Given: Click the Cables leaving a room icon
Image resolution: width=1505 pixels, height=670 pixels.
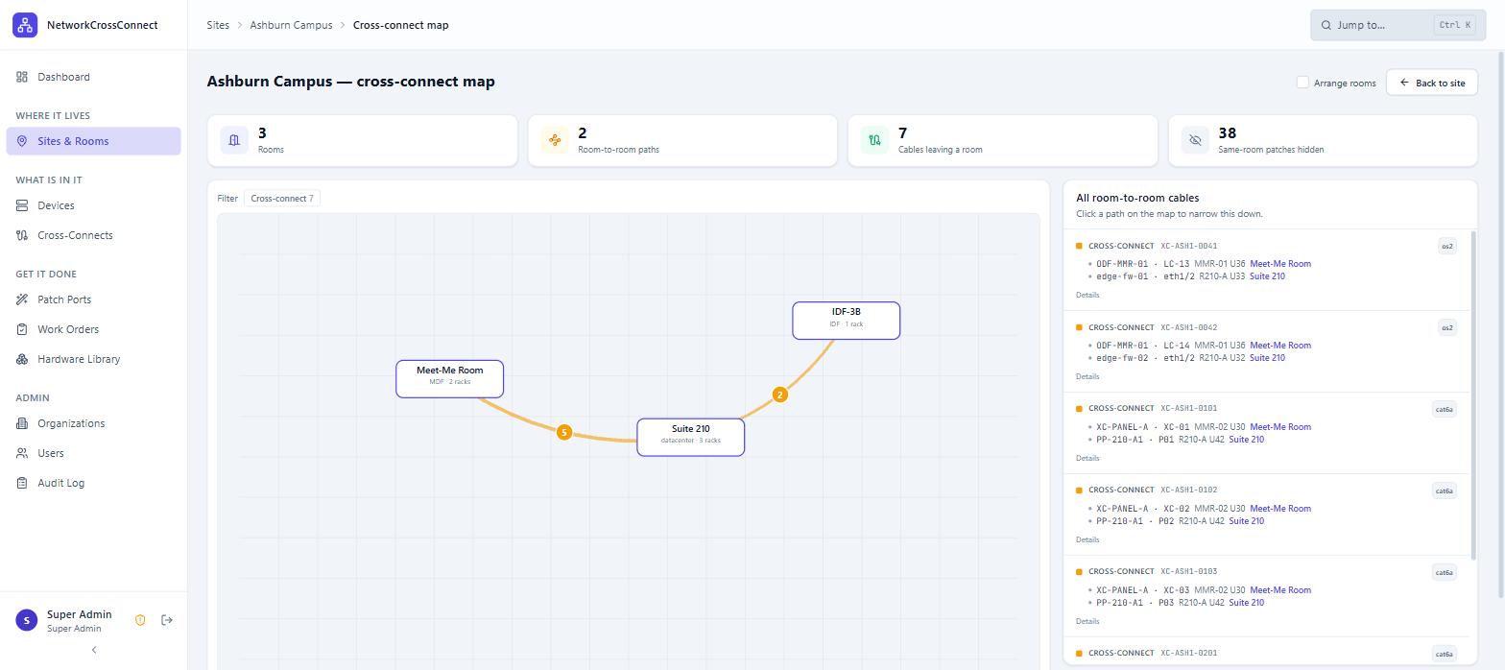Looking at the screenshot, I should tap(874, 140).
